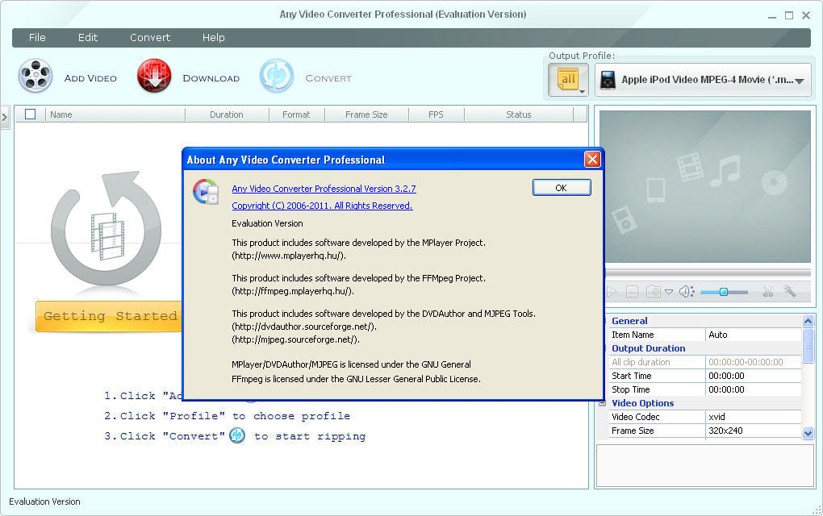The image size is (823, 516).
Task: Open the Edit menu
Action: [x=88, y=38]
